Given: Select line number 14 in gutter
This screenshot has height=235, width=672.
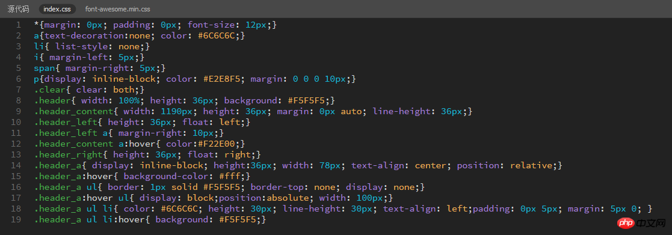Looking at the screenshot, I should 16,165.
